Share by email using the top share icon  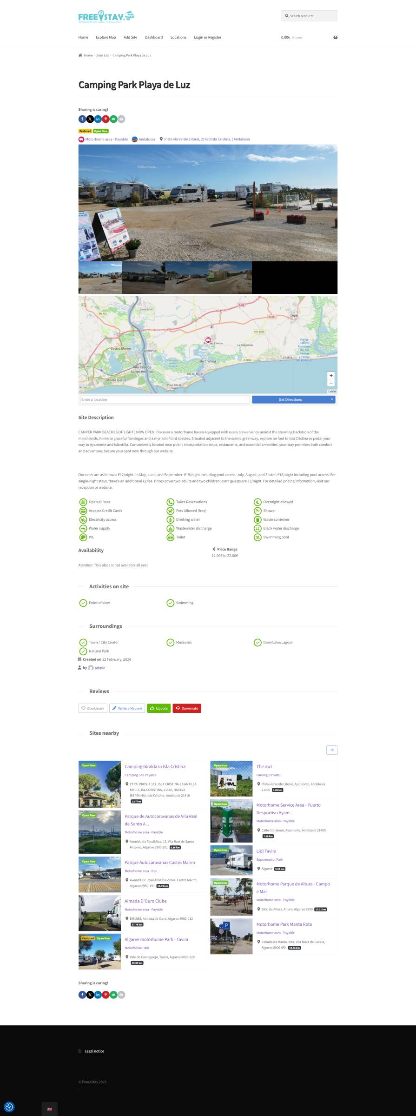(x=113, y=119)
